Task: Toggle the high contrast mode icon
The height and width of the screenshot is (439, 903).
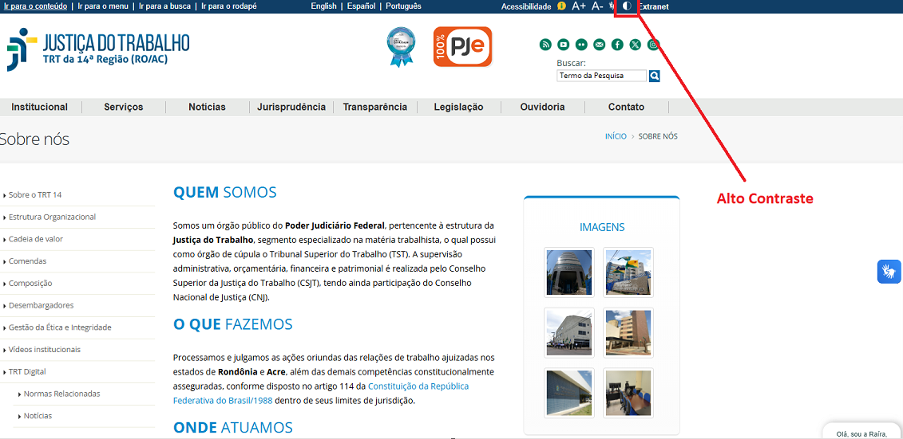Action: 627,6
